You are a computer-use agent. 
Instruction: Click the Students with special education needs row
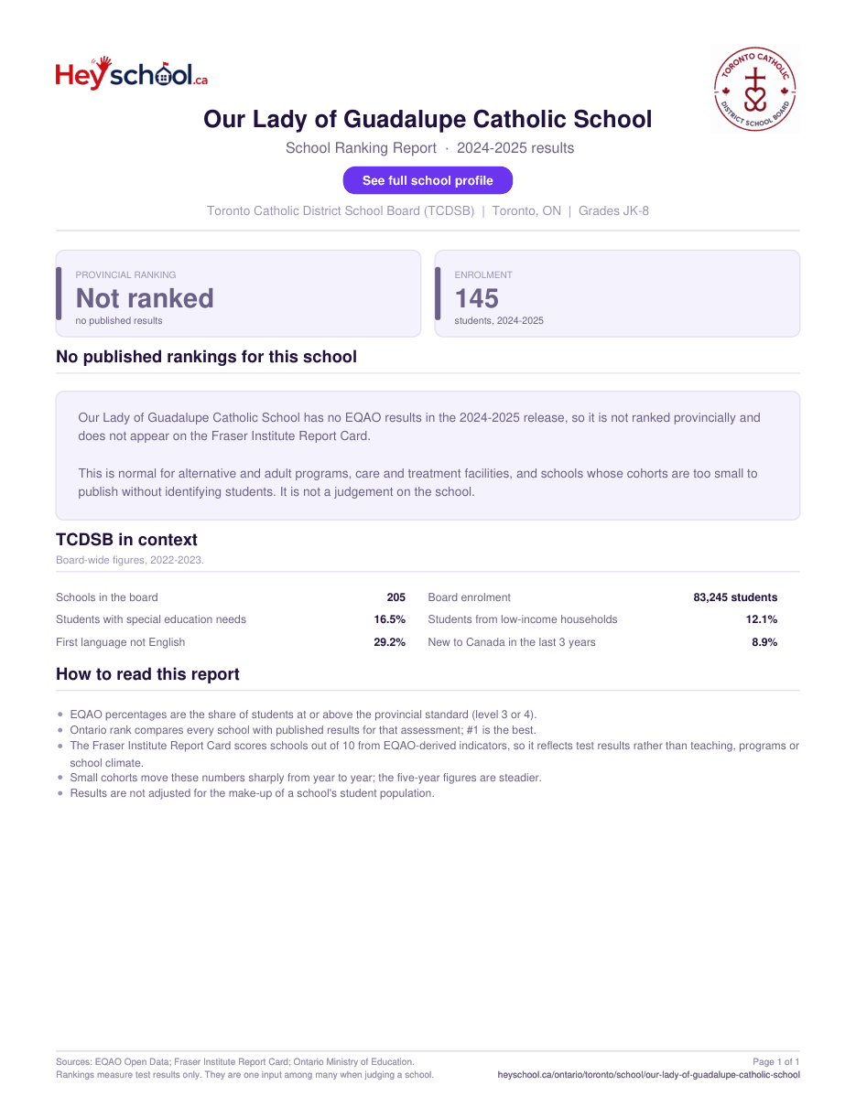point(231,619)
